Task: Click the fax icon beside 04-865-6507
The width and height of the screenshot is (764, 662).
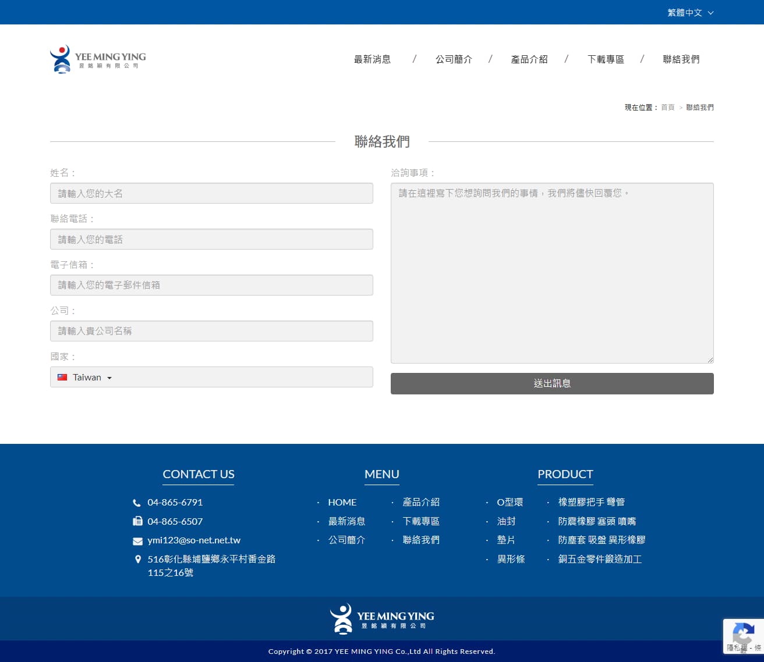Action: click(x=137, y=521)
